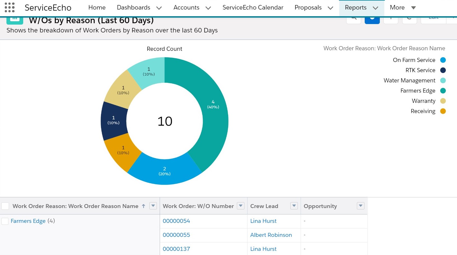Open Opportunity column menu arrow
This screenshot has width=457, height=255.
click(361, 206)
